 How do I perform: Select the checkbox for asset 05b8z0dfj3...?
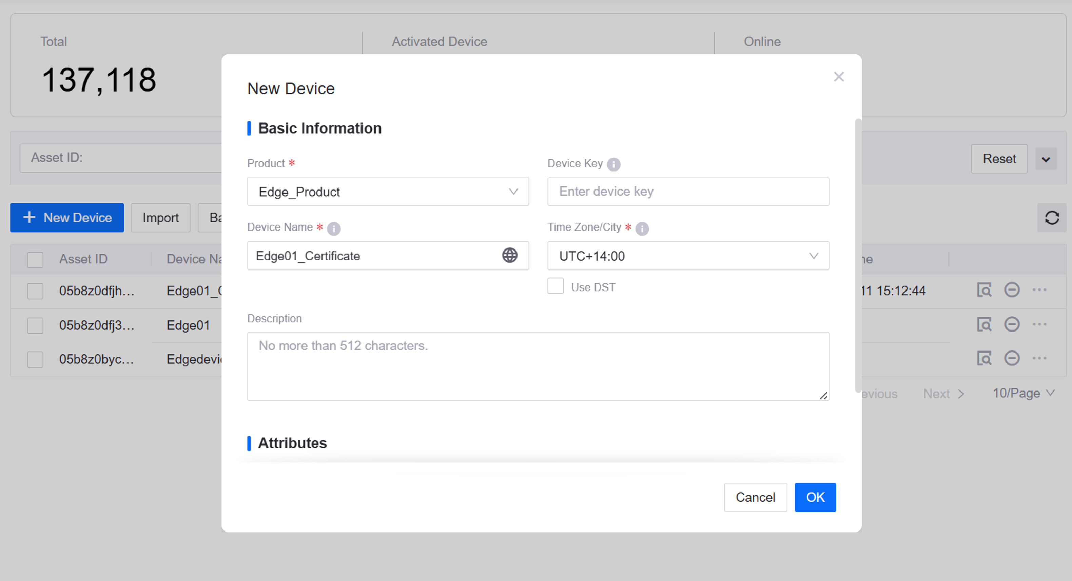click(x=35, y=325)
